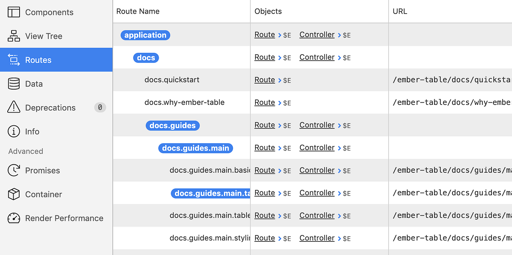Viewport: 512px width, 255px height.
Task: Select the application route badge
Action: [145, 35]
